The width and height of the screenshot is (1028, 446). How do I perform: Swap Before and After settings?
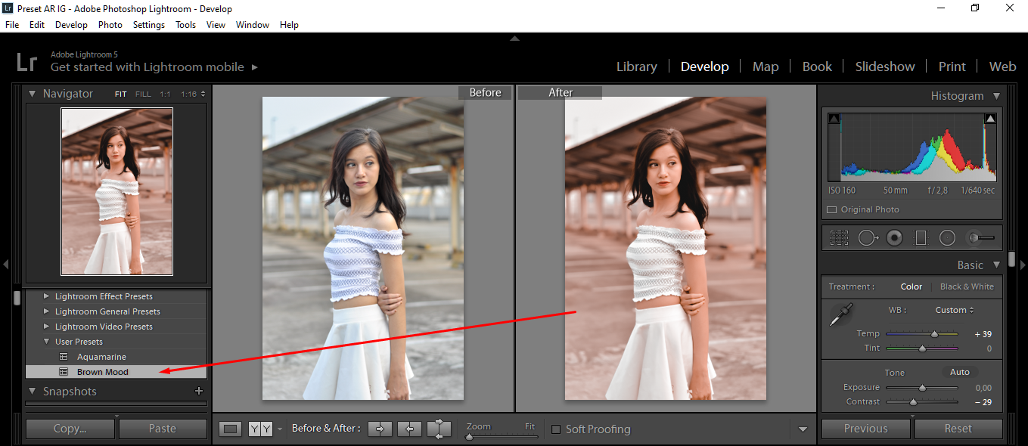pyautogui.click(x=439, y=429)
